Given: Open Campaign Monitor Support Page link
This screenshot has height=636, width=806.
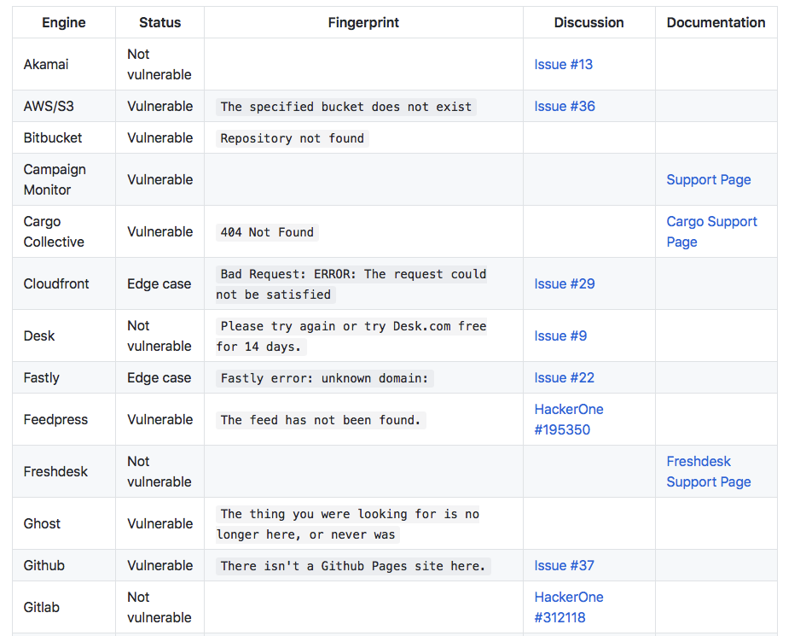Looking at the screenshot, I should coord(708,179).
